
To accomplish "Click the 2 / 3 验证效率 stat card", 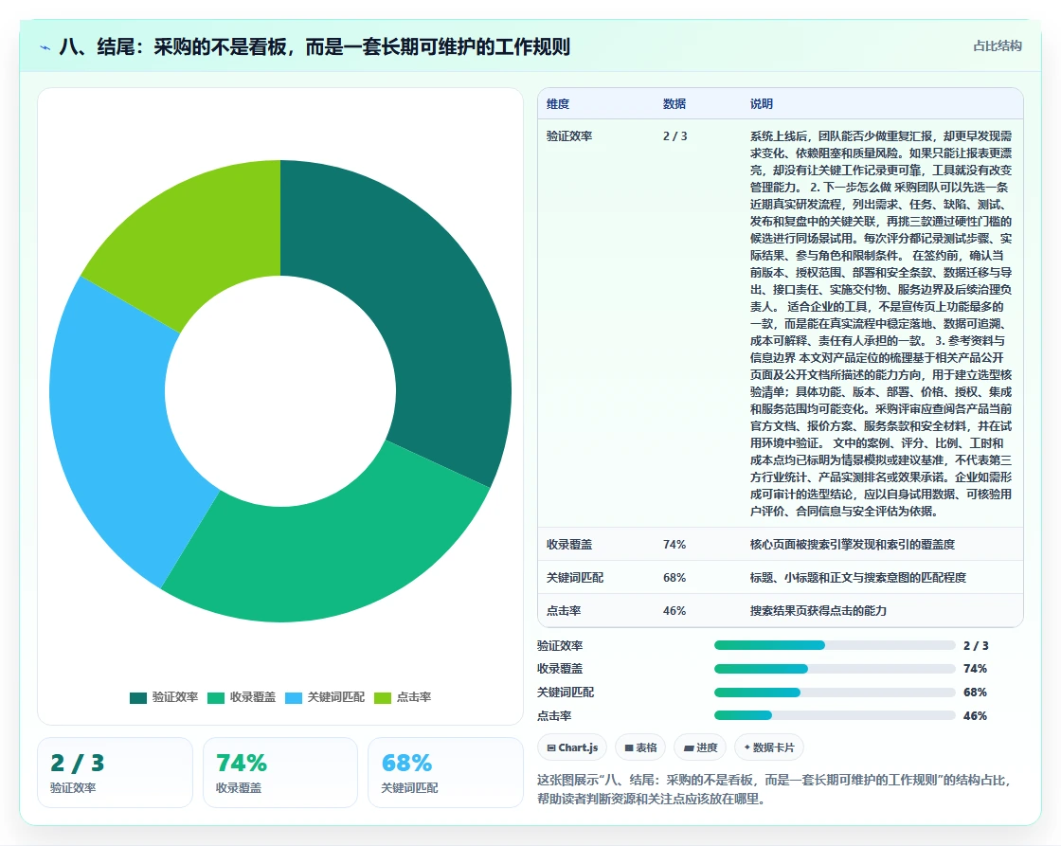I will pyautogui.click(x=115, y=772).
